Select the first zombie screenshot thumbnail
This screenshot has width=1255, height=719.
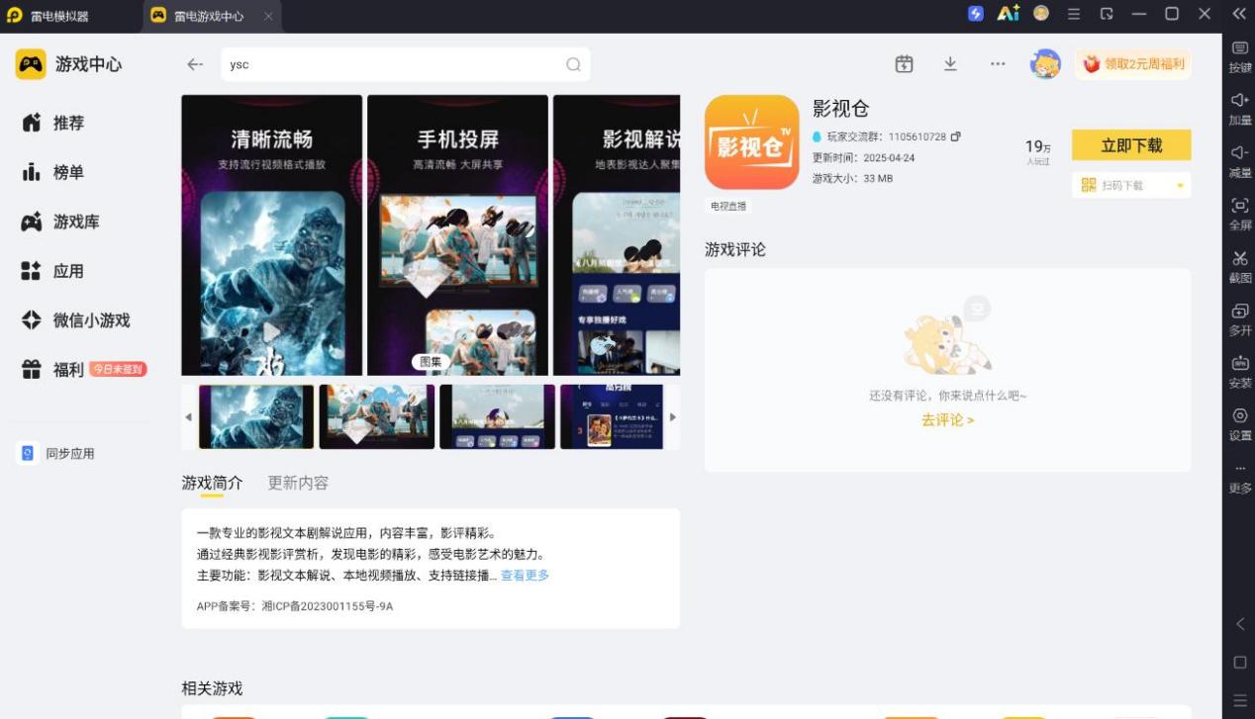point(256,416)
